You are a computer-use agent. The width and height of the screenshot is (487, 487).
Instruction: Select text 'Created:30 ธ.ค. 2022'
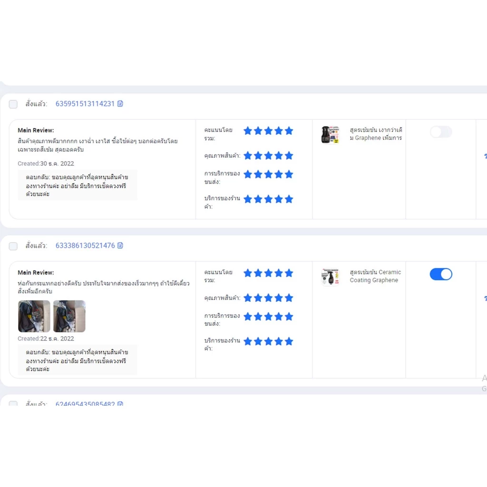tap(46, 164)
